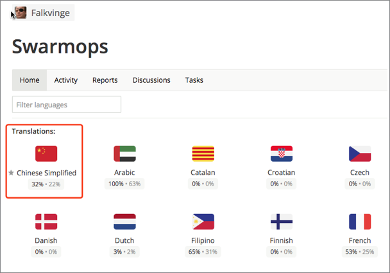
Task: Select the Catalan flag
Action: coord(203,154)
